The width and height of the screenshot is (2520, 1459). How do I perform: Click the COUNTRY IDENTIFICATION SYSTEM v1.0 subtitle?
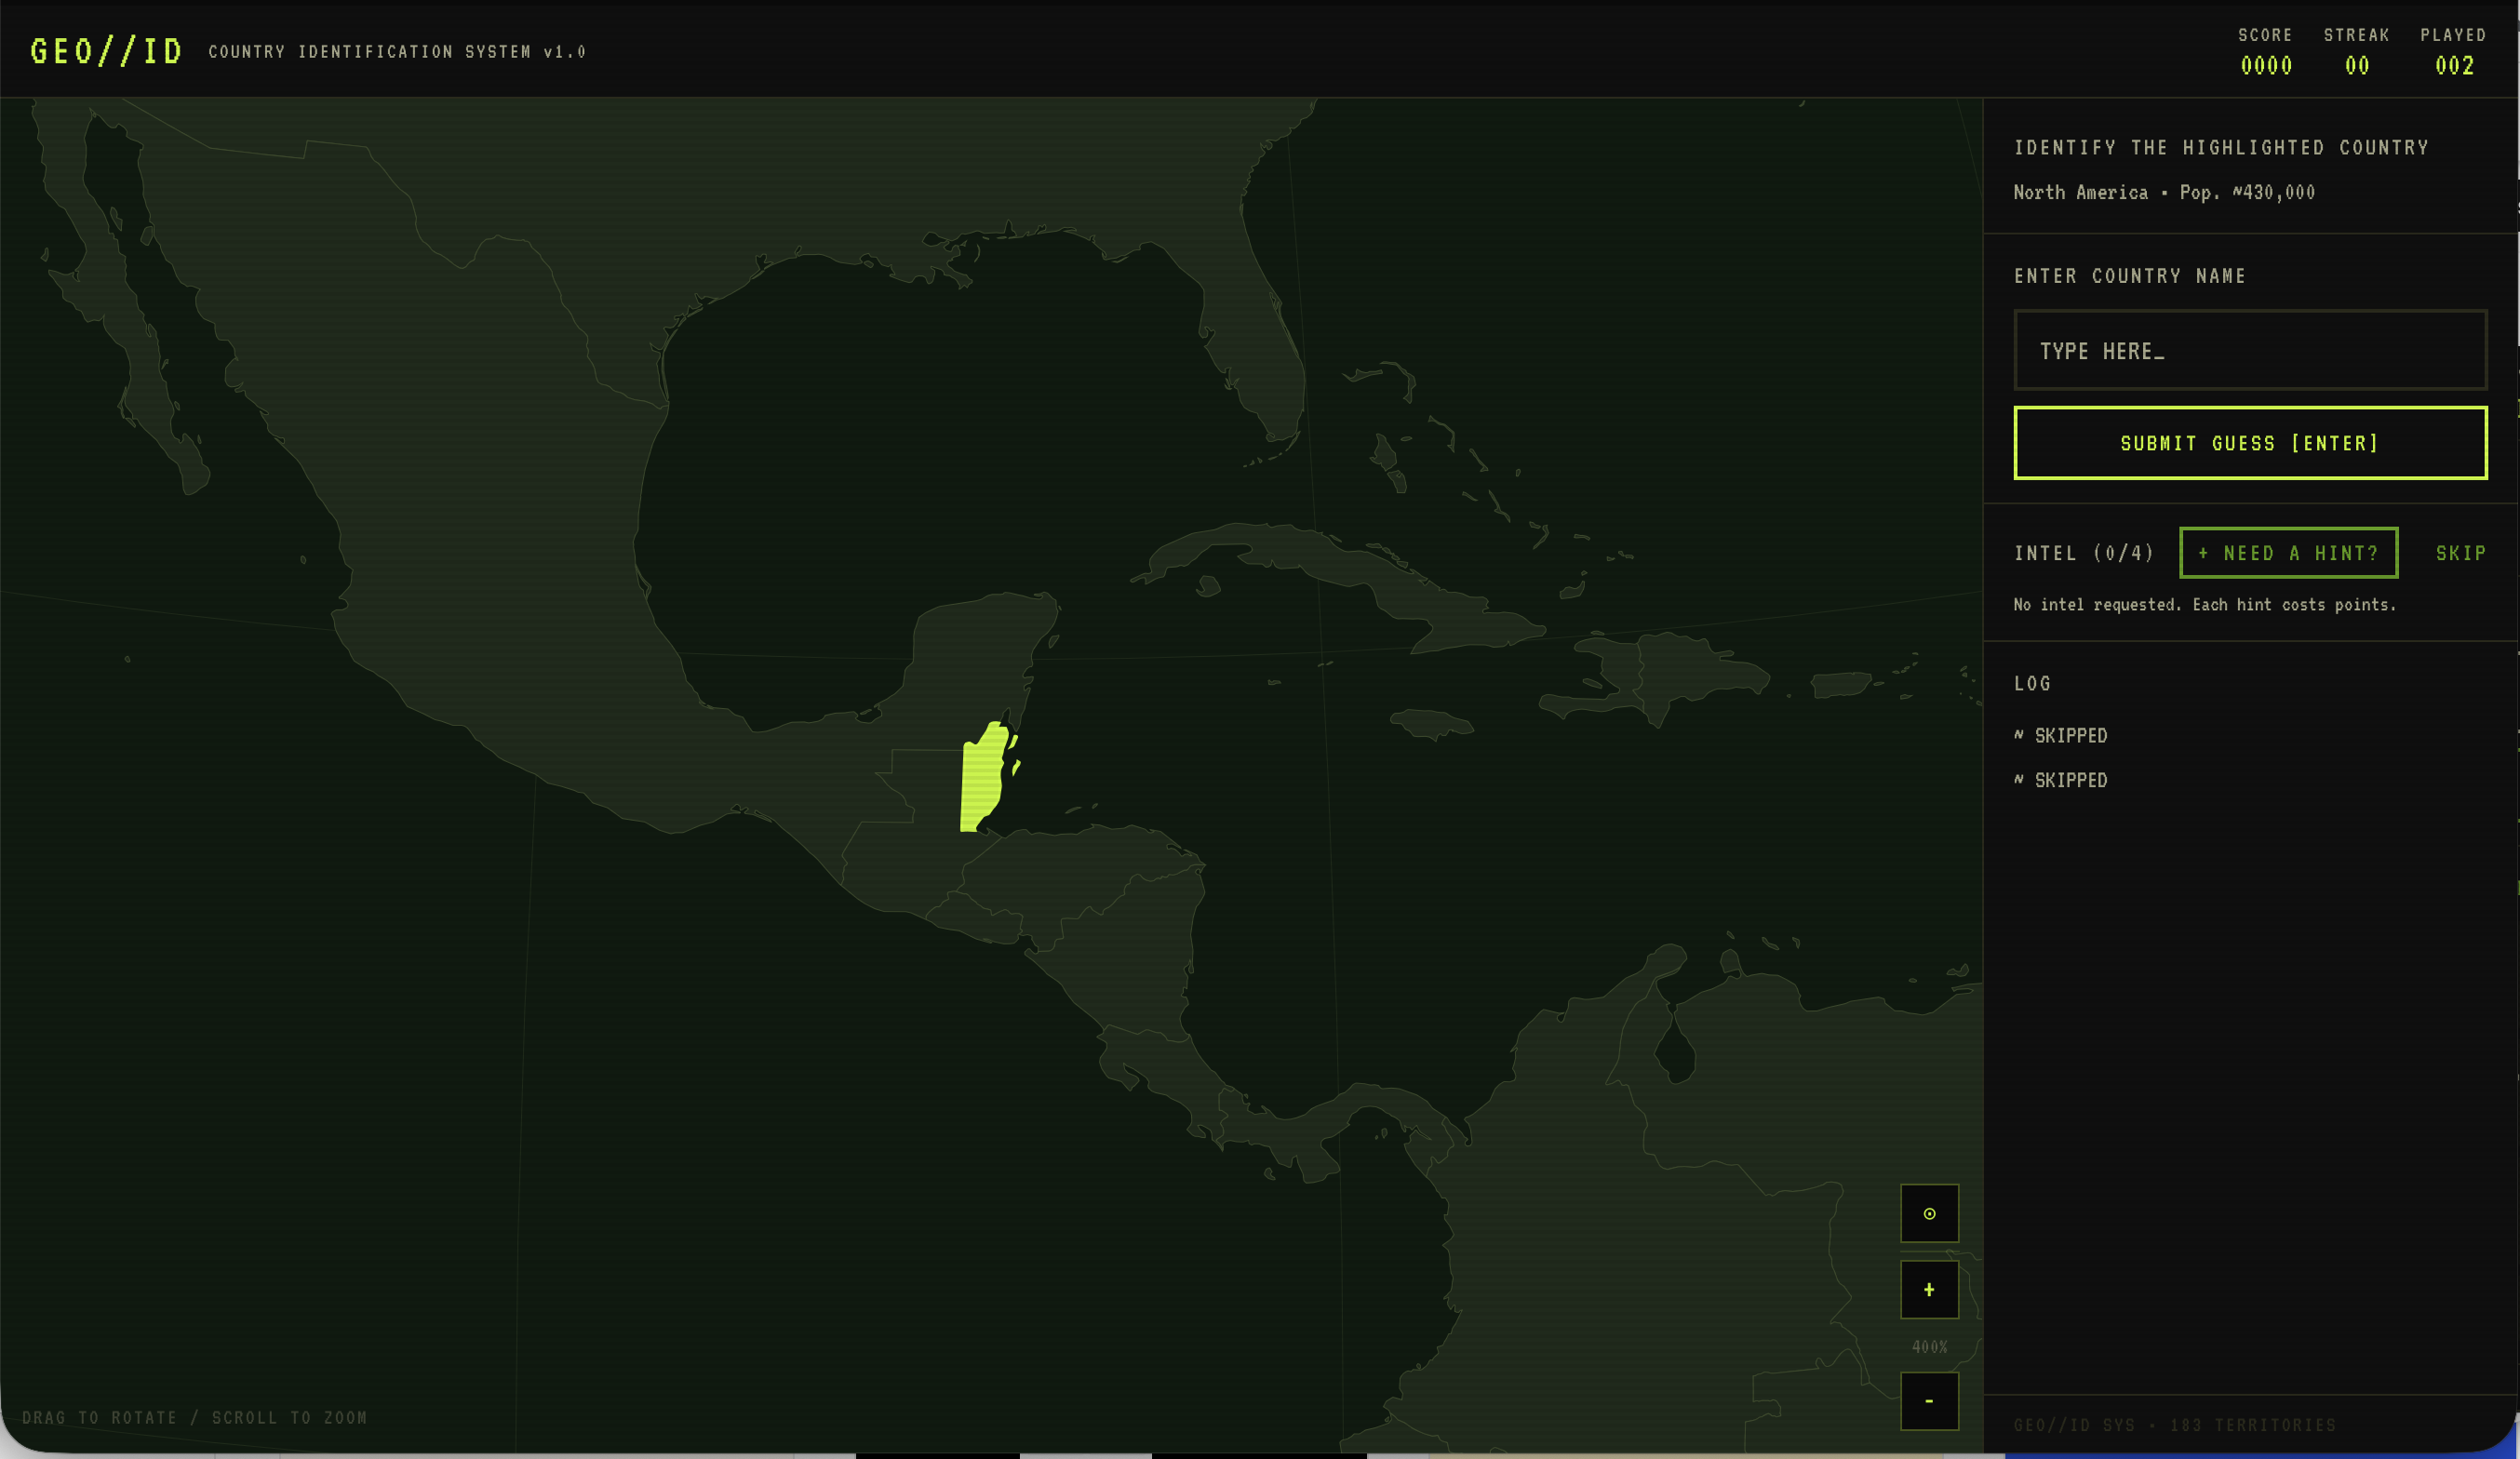397,52
